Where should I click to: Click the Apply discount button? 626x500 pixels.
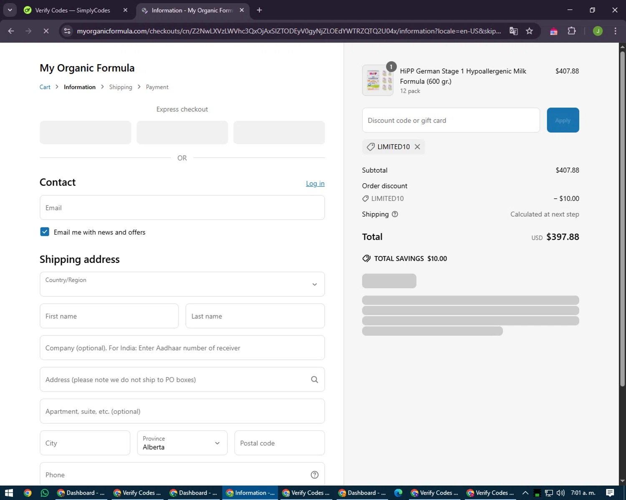[563, 120]
